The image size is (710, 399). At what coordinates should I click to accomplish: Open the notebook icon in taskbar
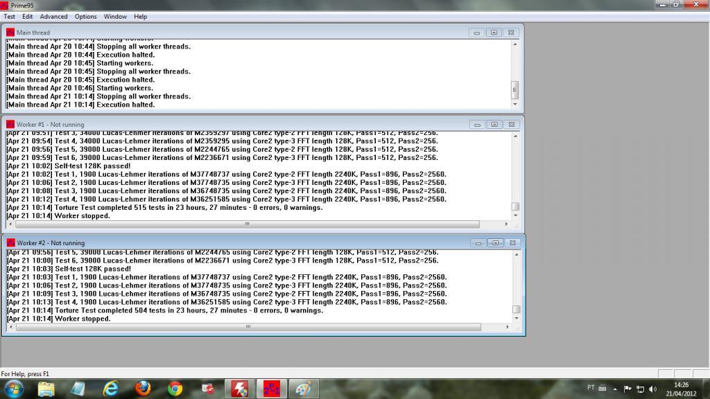pos(78,389)
